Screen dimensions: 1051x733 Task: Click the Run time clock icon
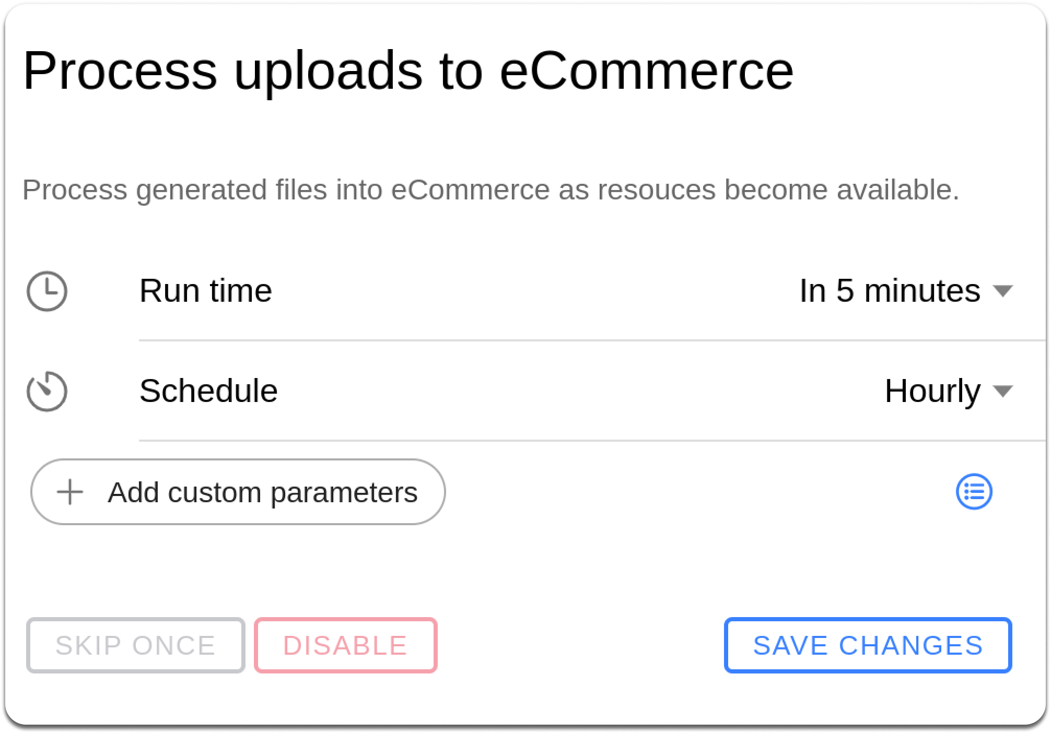point(47,291)
